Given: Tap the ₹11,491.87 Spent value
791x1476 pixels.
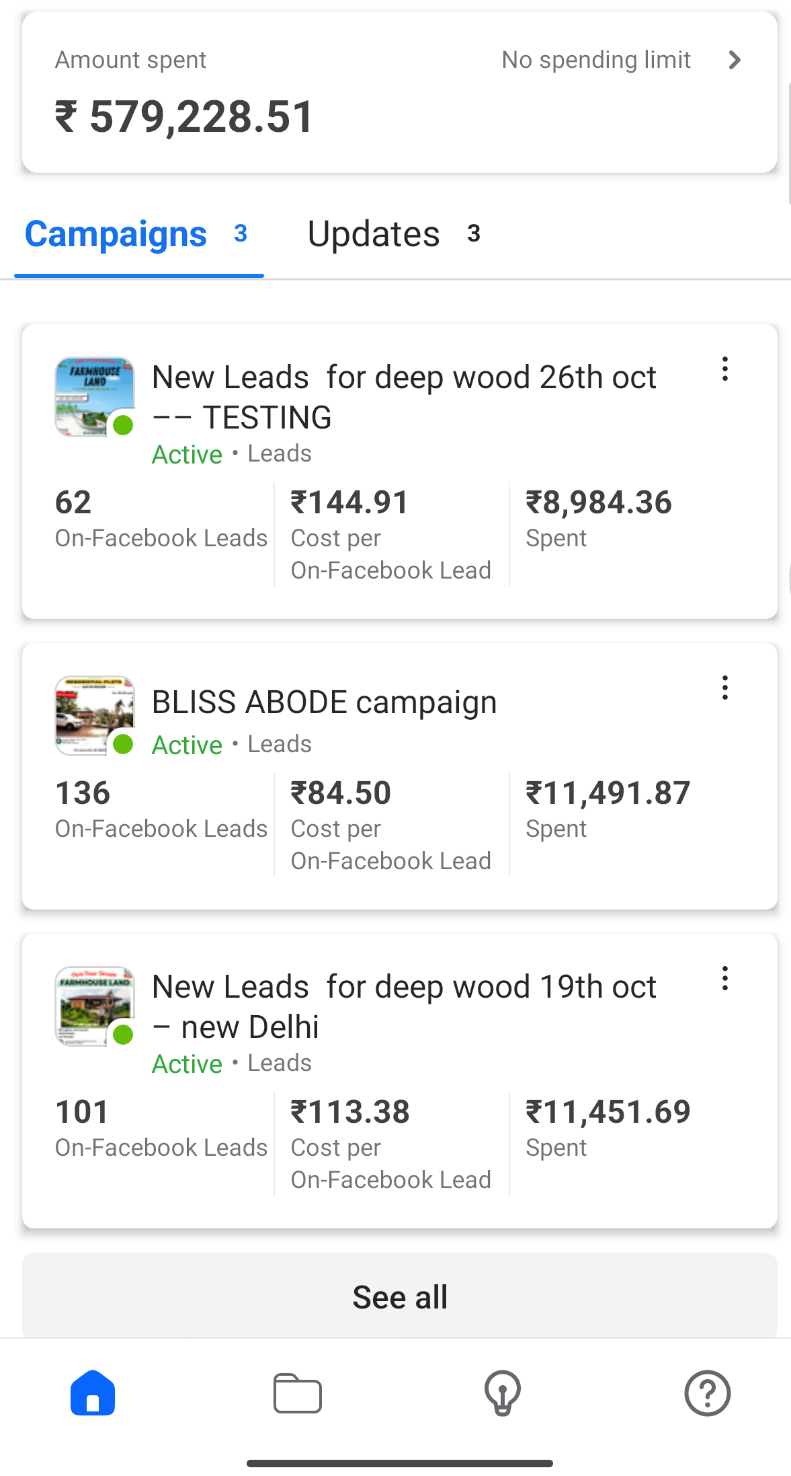Looking at the screenshot, I should (608, 793).
